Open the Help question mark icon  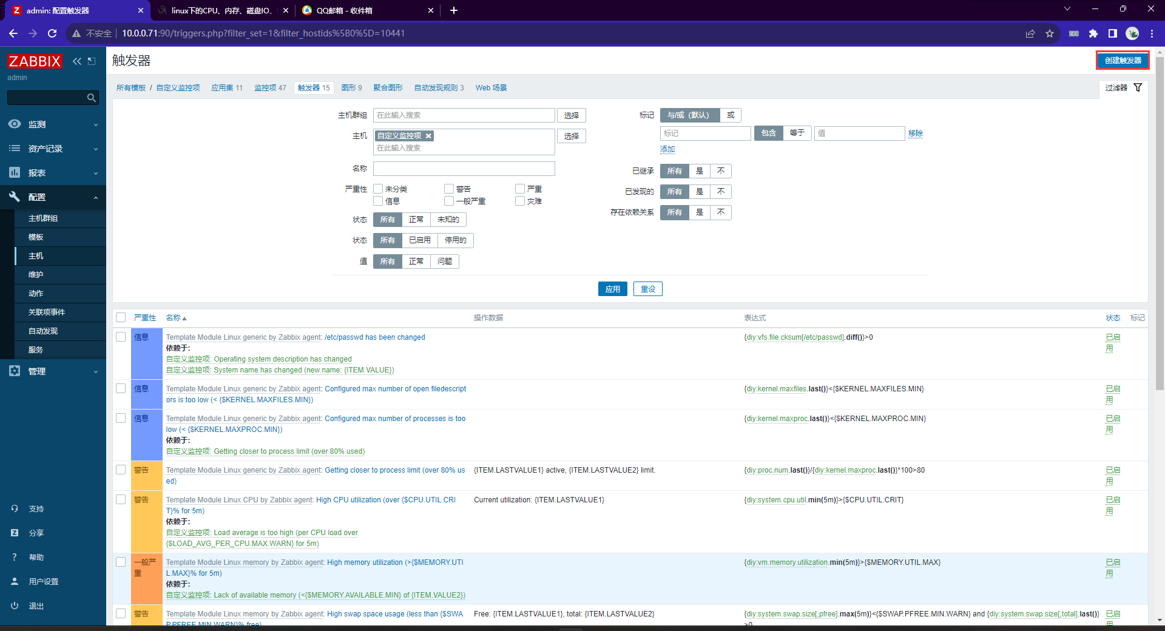coord(15,557)
